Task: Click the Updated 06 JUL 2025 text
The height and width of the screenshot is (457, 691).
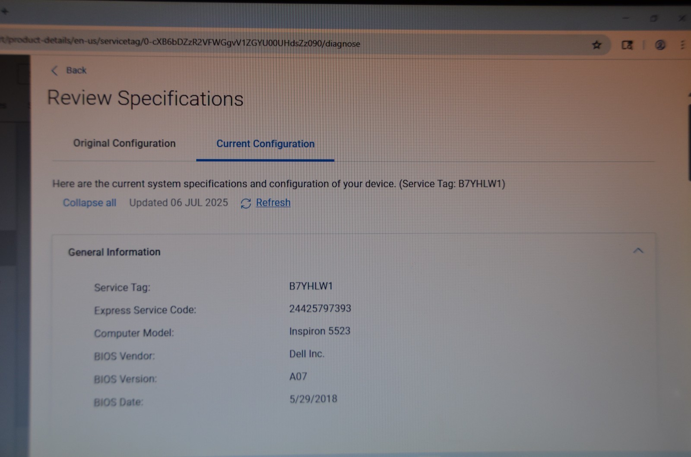Action: pos(178,203)
